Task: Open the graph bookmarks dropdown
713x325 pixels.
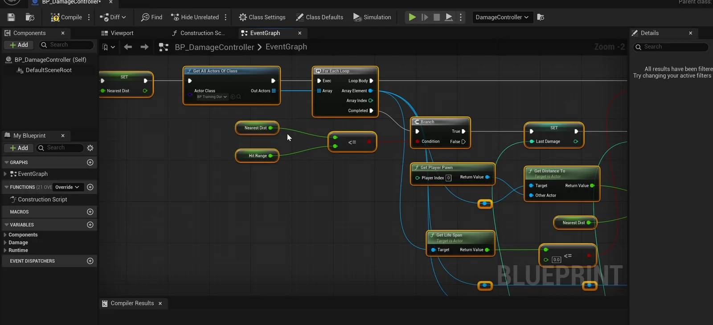Action: [109, 47]
